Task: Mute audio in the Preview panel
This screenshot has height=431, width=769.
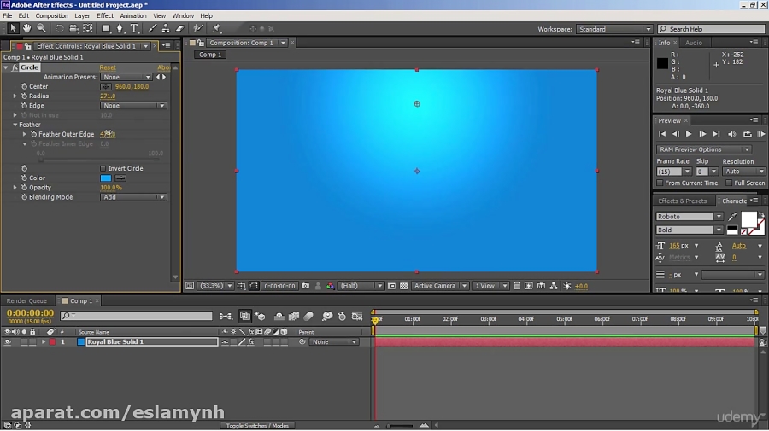Action: click(x=731, y=134)
